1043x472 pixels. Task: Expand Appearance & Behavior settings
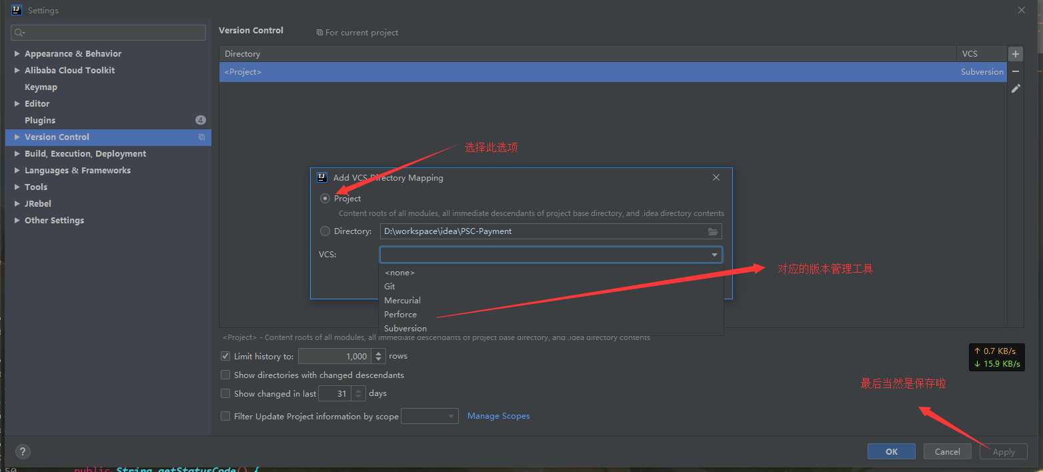tap(17, 53)
